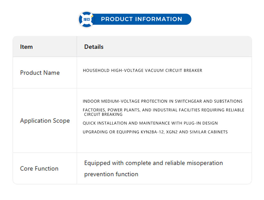Click the Factories, Power Plants line

[x=163, y=110]
